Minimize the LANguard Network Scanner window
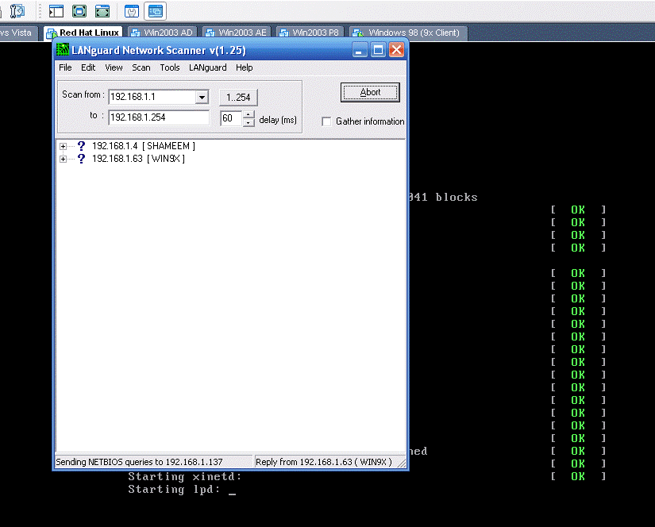Screen dimensions: 655x527 click(x=359, y=50)
